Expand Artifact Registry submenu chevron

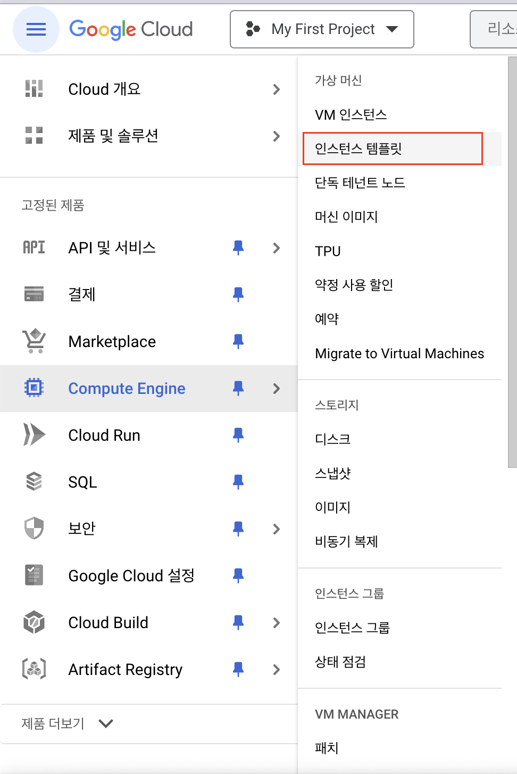276,670
